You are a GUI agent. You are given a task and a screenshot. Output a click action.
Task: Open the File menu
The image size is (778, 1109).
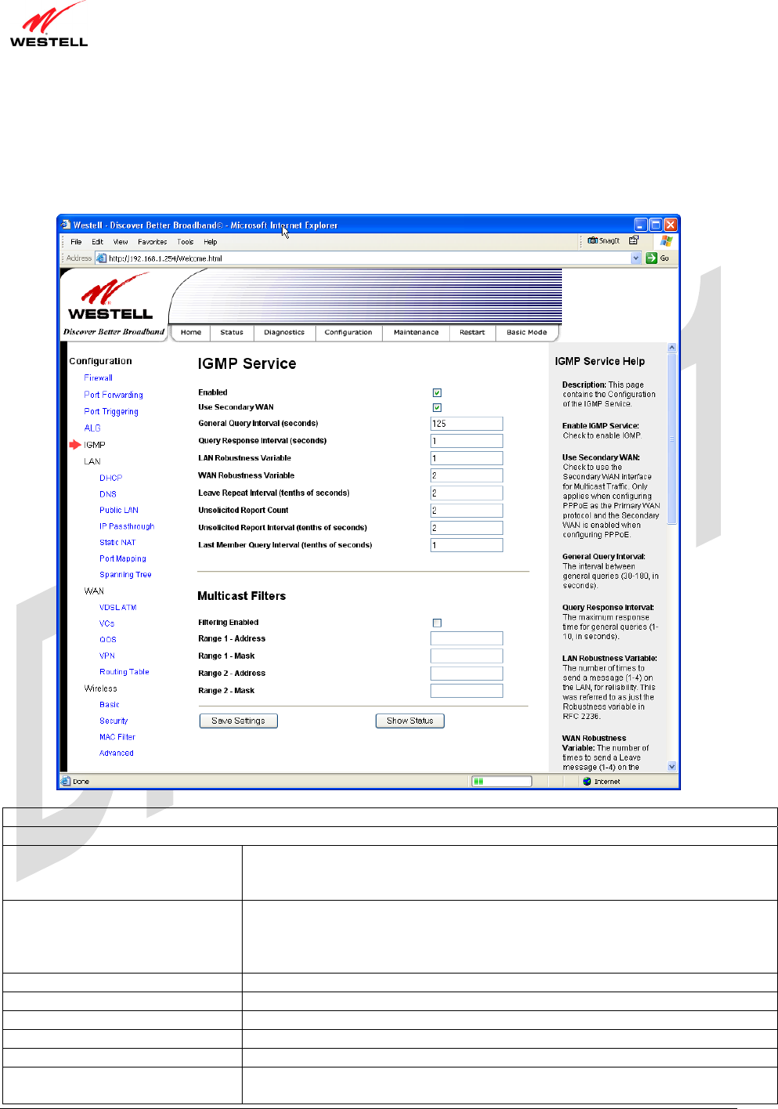pyautogui.click(x=76, y=241)
